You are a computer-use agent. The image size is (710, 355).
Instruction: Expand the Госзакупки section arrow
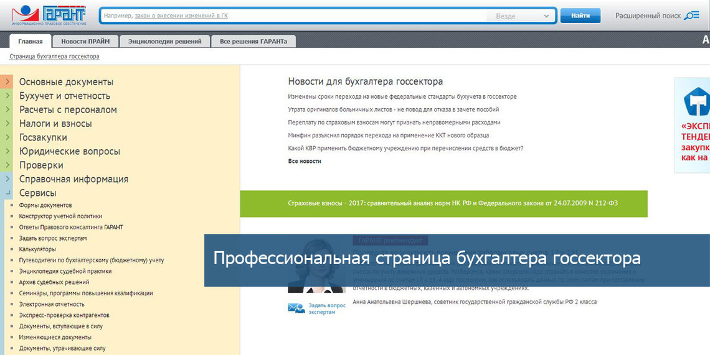click(7, 137)
